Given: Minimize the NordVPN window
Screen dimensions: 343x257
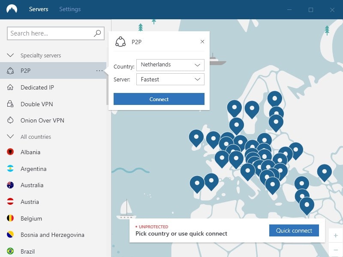Looking at the screenshot, I should (289, 9).
